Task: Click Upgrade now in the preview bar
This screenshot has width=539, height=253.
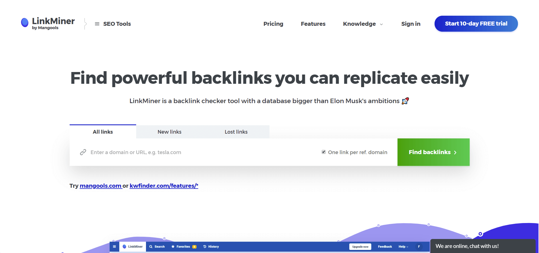Action: point(360,247)
